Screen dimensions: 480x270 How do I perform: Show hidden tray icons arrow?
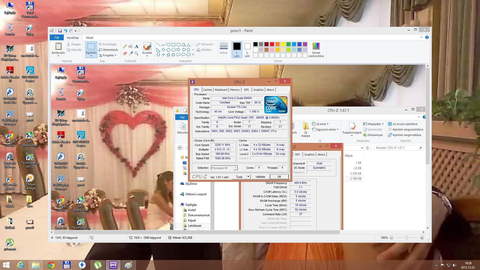(x=436, y=265)
